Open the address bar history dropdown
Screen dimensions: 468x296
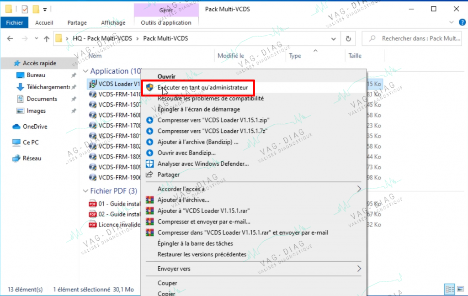click(x=333, y=39)
